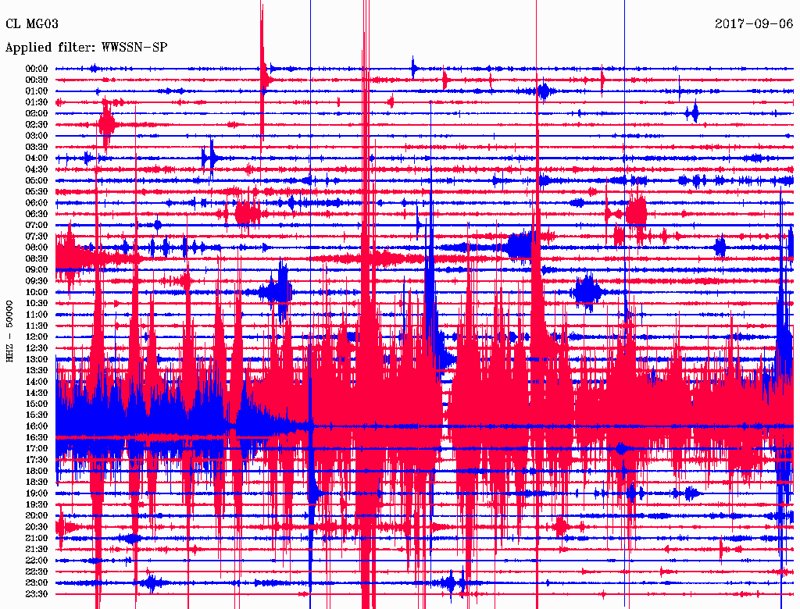Select the 10:00 time label

point(37,292)
